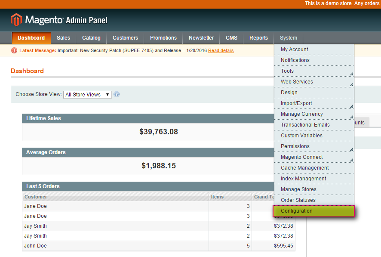
Task: Click the Read details link
Action: click(x=221, y=51)
